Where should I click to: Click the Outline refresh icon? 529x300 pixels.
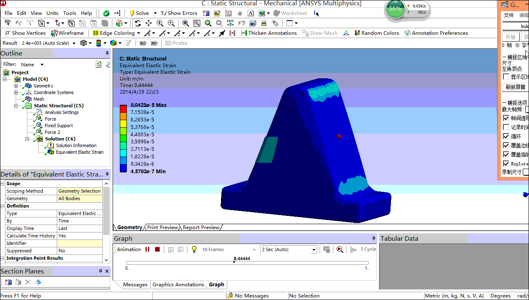pyautogui.click(x=99, y=64)
